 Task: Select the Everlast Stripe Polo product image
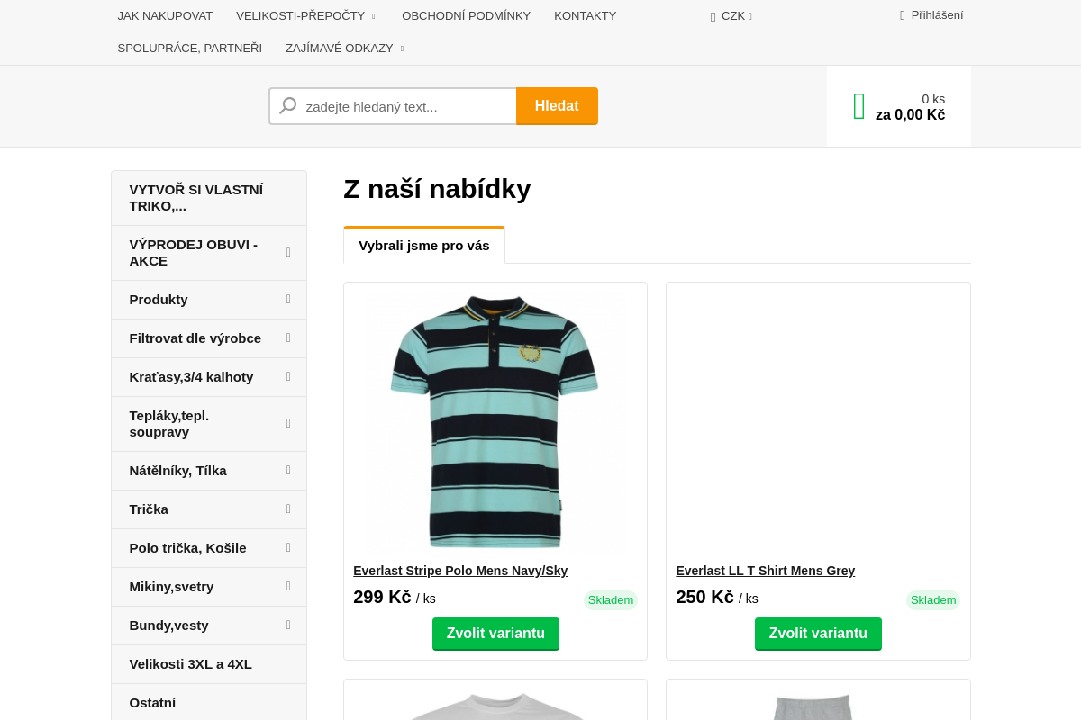(x=495, y=422)
